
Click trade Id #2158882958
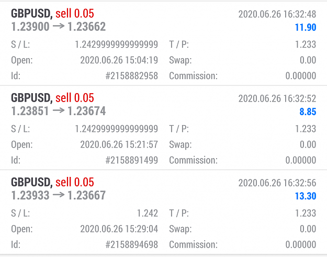pos(132,76)
